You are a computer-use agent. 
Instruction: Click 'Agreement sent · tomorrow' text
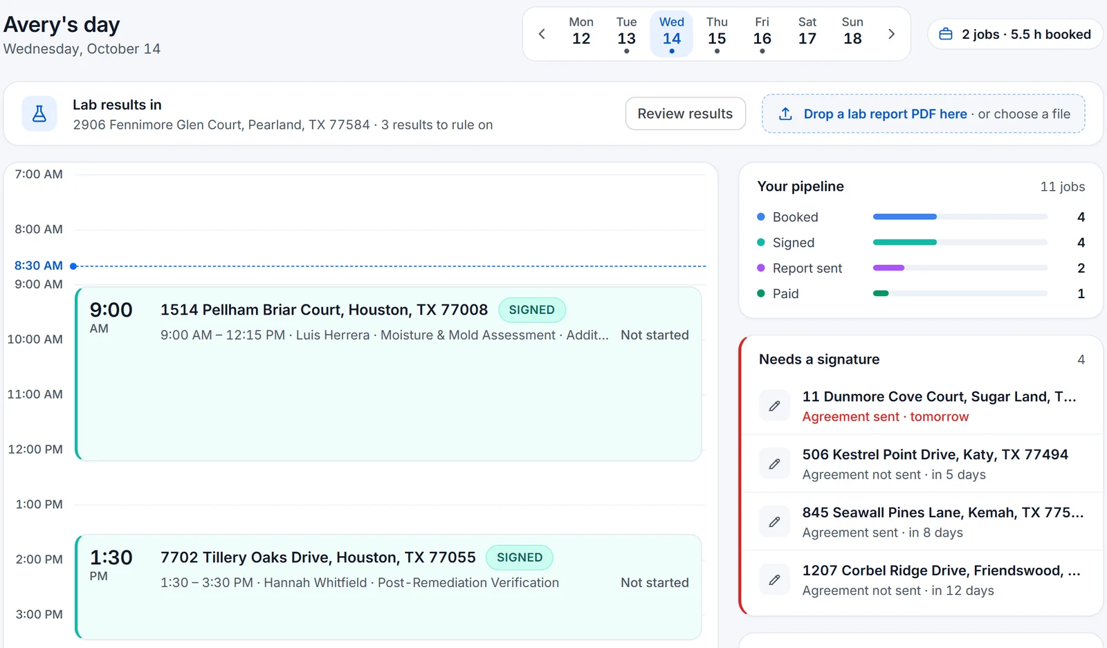tap(886, 417)
